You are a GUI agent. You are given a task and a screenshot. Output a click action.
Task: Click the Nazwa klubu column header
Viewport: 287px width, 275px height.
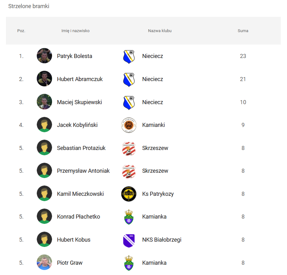[x=160, y=31]
